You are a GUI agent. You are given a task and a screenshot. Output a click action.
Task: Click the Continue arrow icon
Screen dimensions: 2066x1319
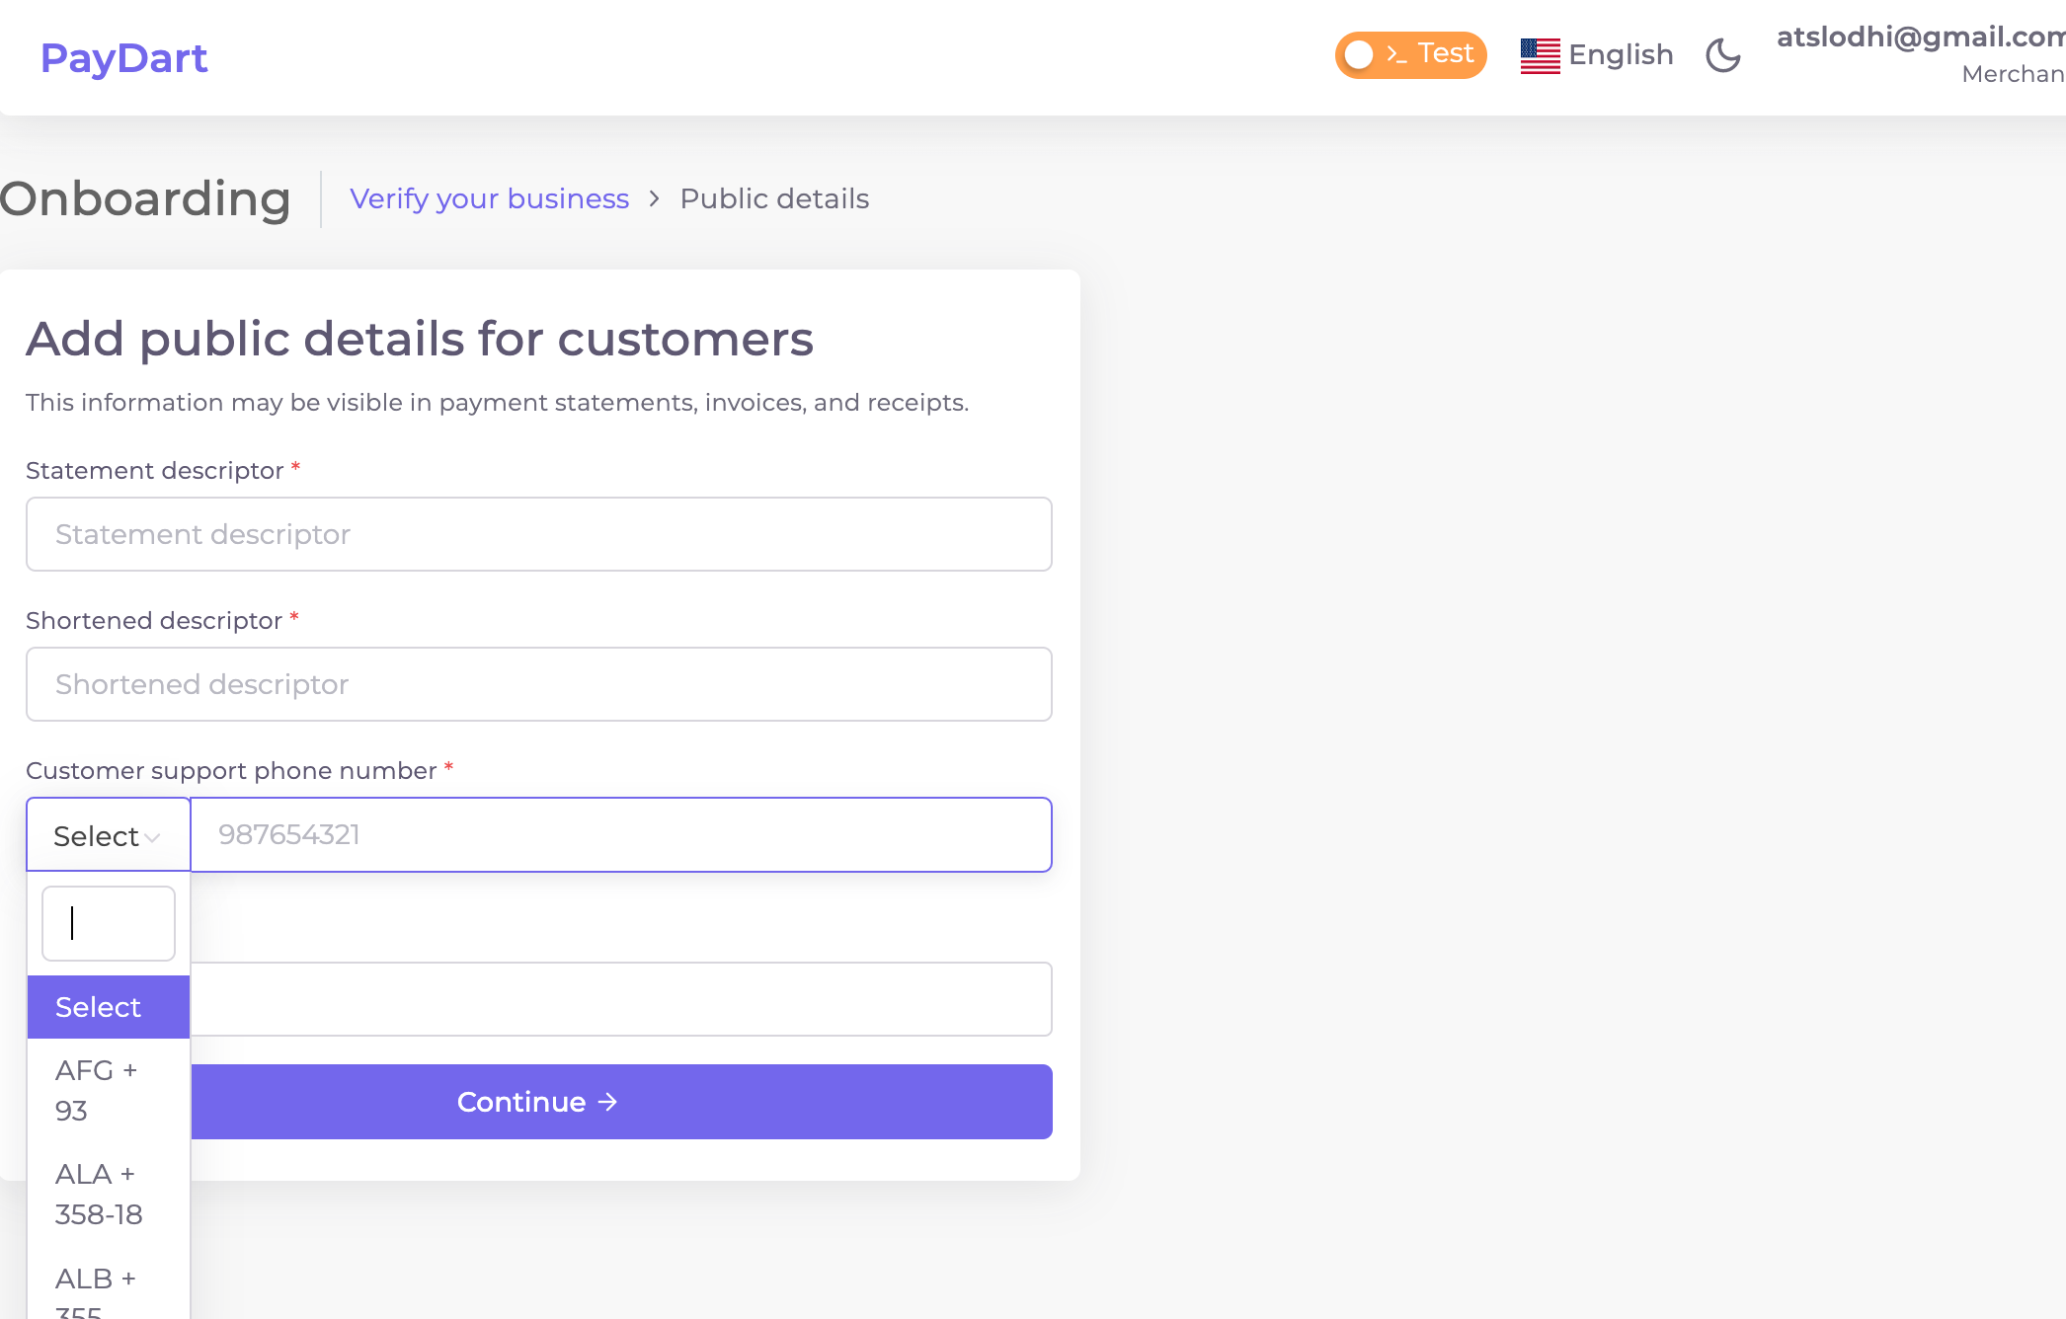[x=608, y=1102]
